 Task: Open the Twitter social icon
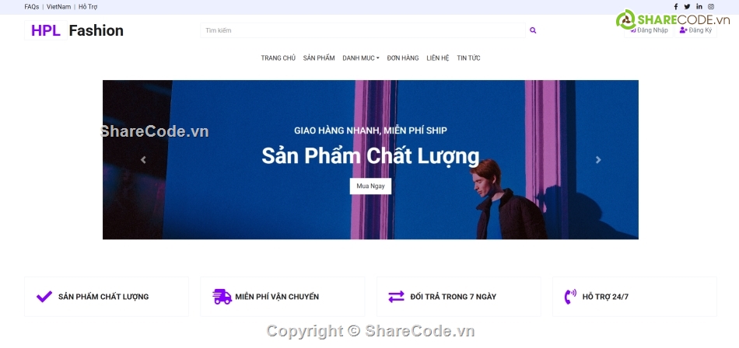coord(687,6)
